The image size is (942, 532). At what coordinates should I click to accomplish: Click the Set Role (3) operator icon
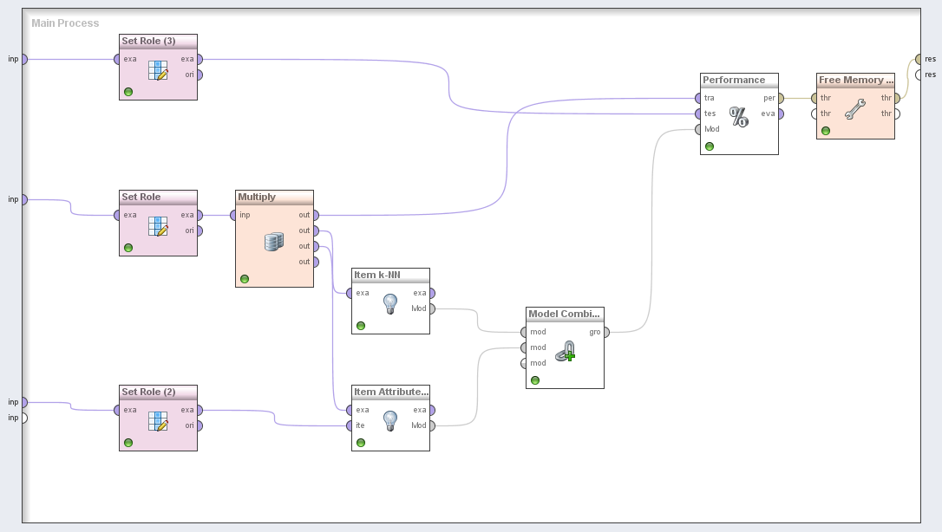(x=158, y=70)
